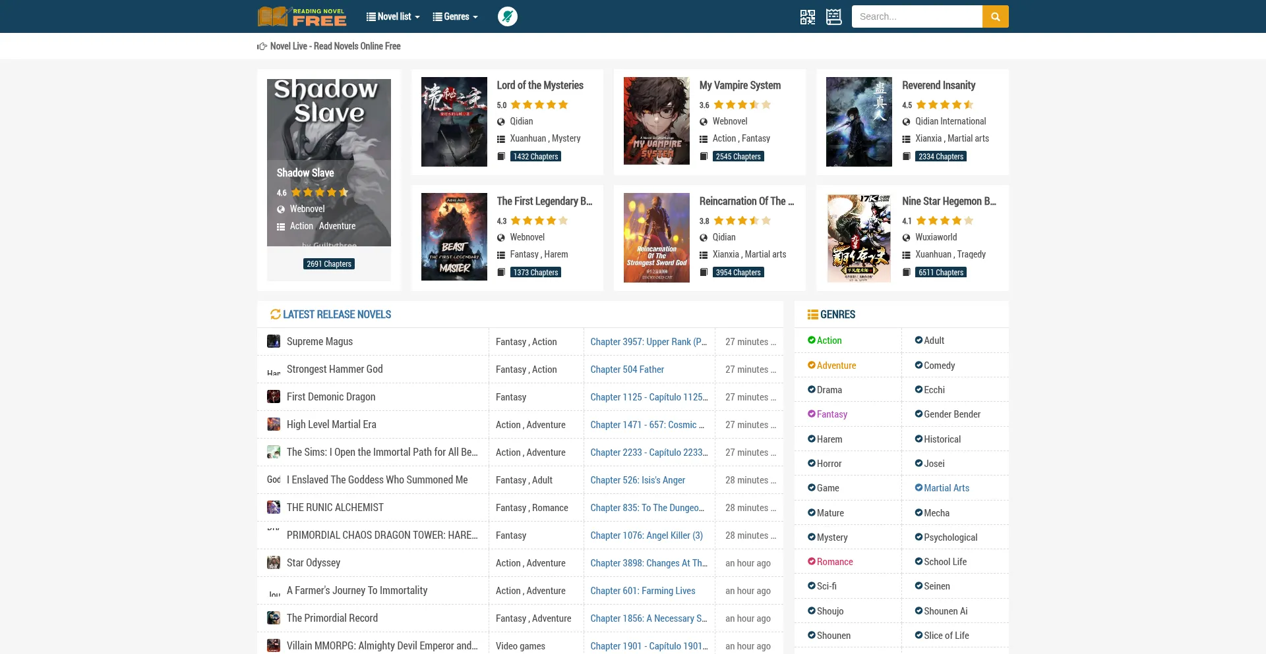Click the High Level Martial Era icon

[273, 424]
